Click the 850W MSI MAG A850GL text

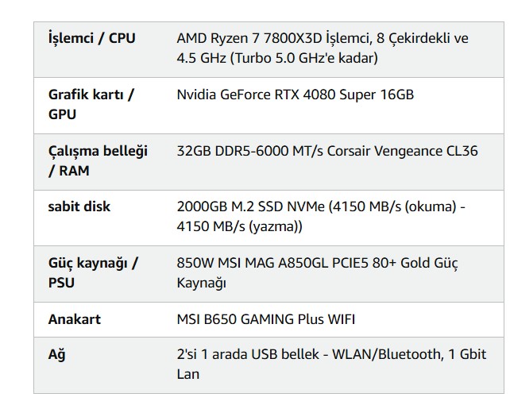[x=265, y=263]
